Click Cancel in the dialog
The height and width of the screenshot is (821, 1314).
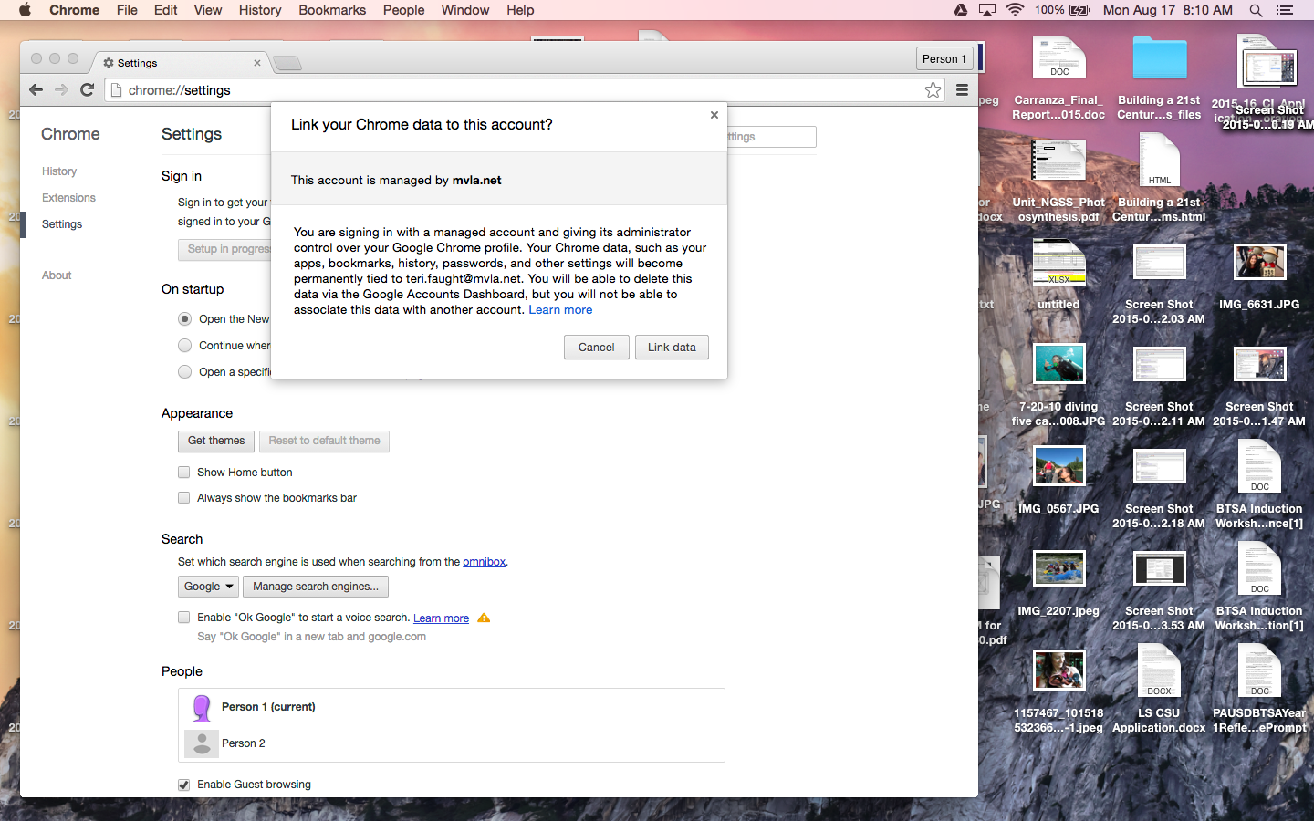(x=597, y=348)
